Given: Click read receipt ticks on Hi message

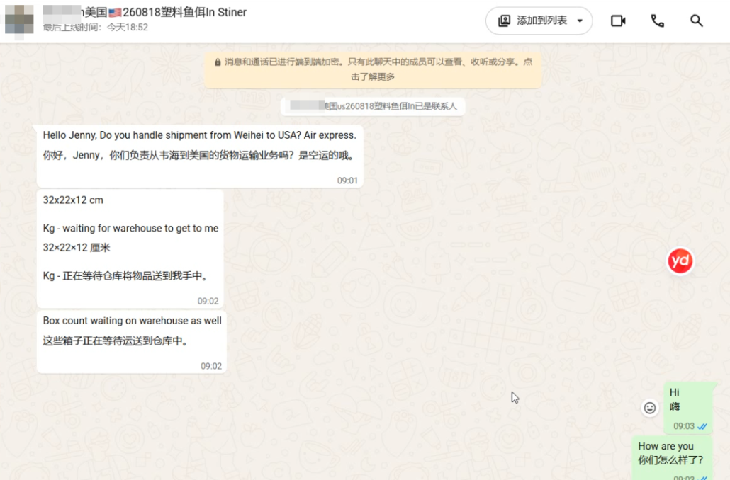Looking at the screenshot, I should (702, 426).
